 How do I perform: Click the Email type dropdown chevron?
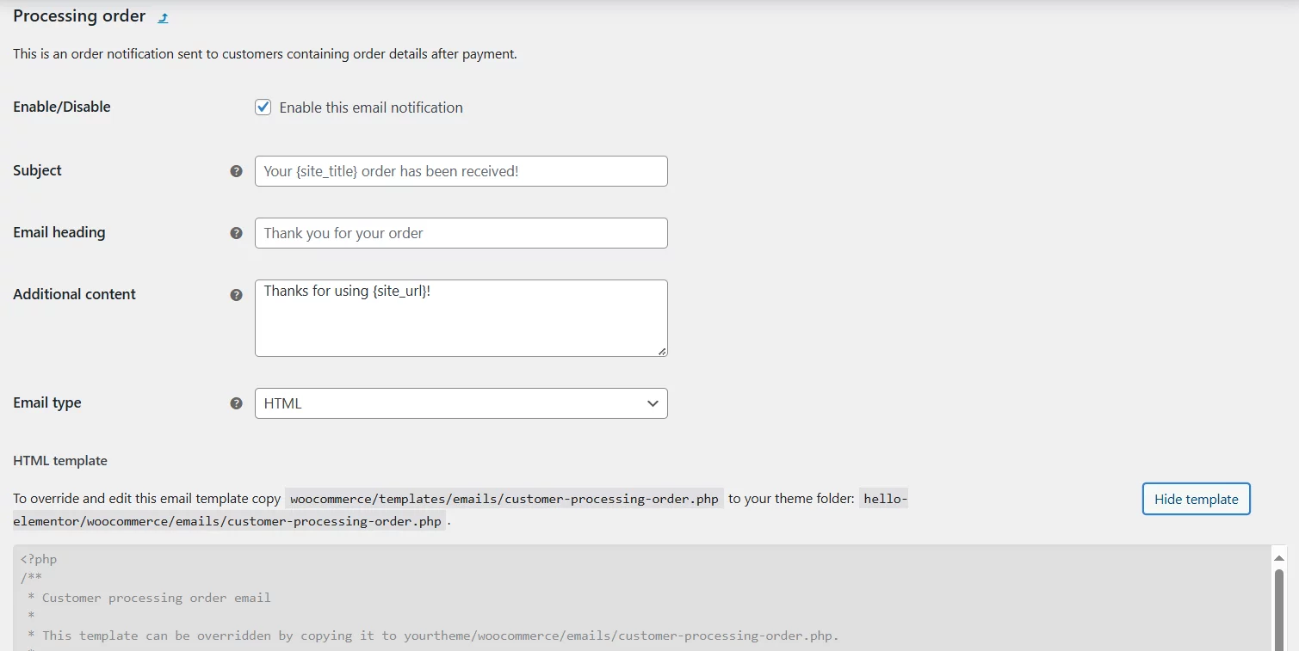(652, 402)
